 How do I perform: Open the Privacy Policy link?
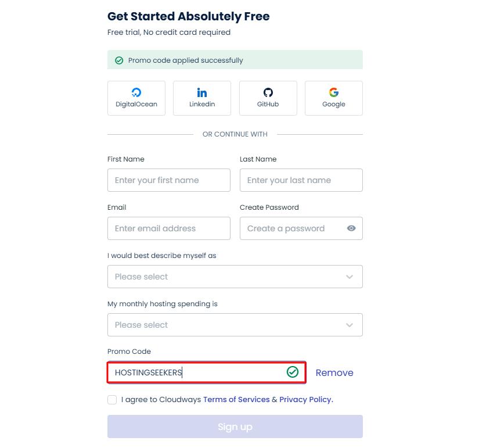coord(305,400)
